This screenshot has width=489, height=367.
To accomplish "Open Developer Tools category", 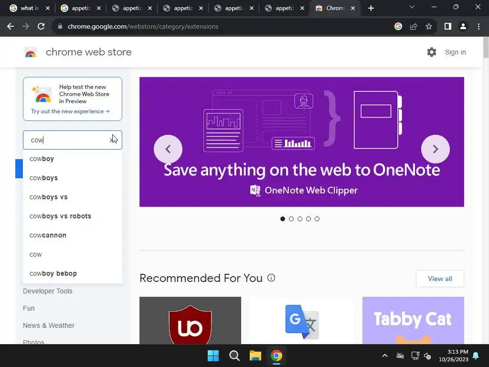I will 48,291.
